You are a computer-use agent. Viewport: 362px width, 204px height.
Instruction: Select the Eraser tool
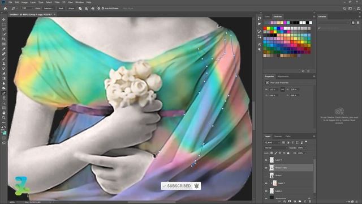pyautogui.click(x=4, y=74)
